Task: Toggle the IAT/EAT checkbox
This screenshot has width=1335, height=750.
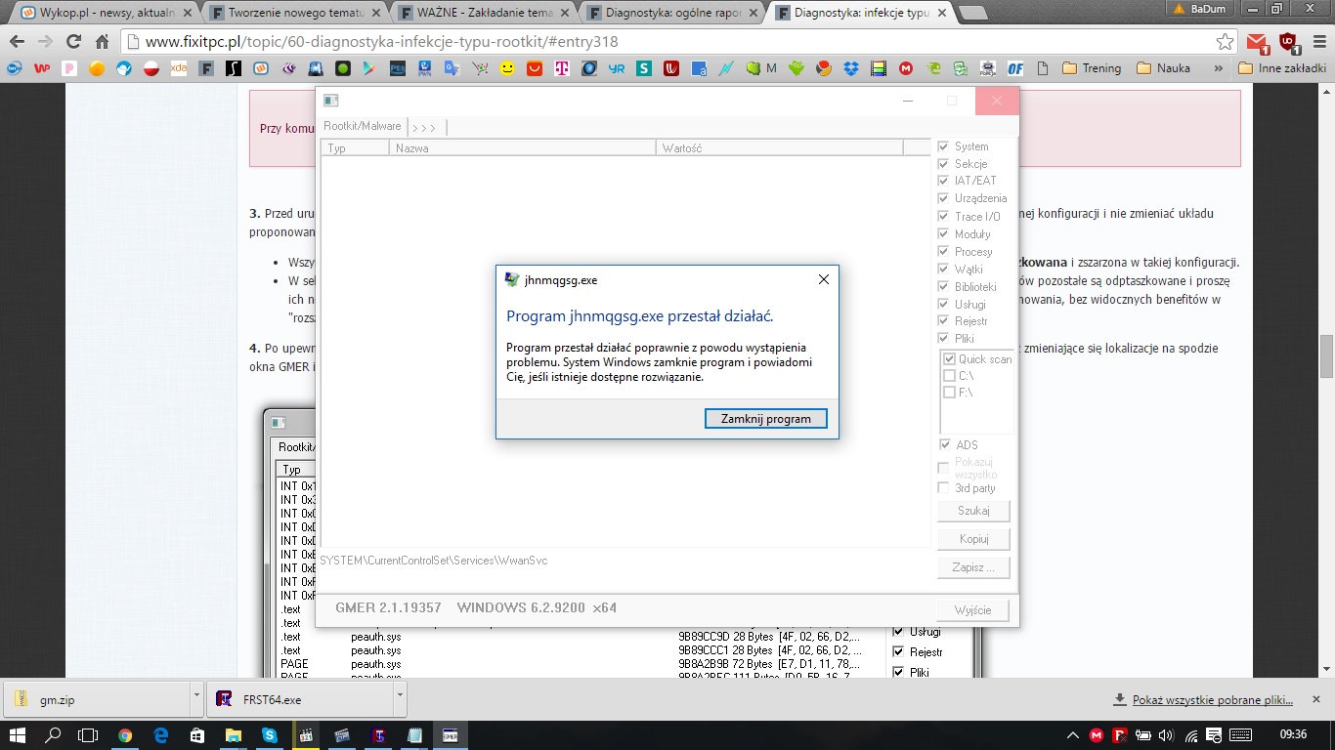Action: click(x=943, y=181)
